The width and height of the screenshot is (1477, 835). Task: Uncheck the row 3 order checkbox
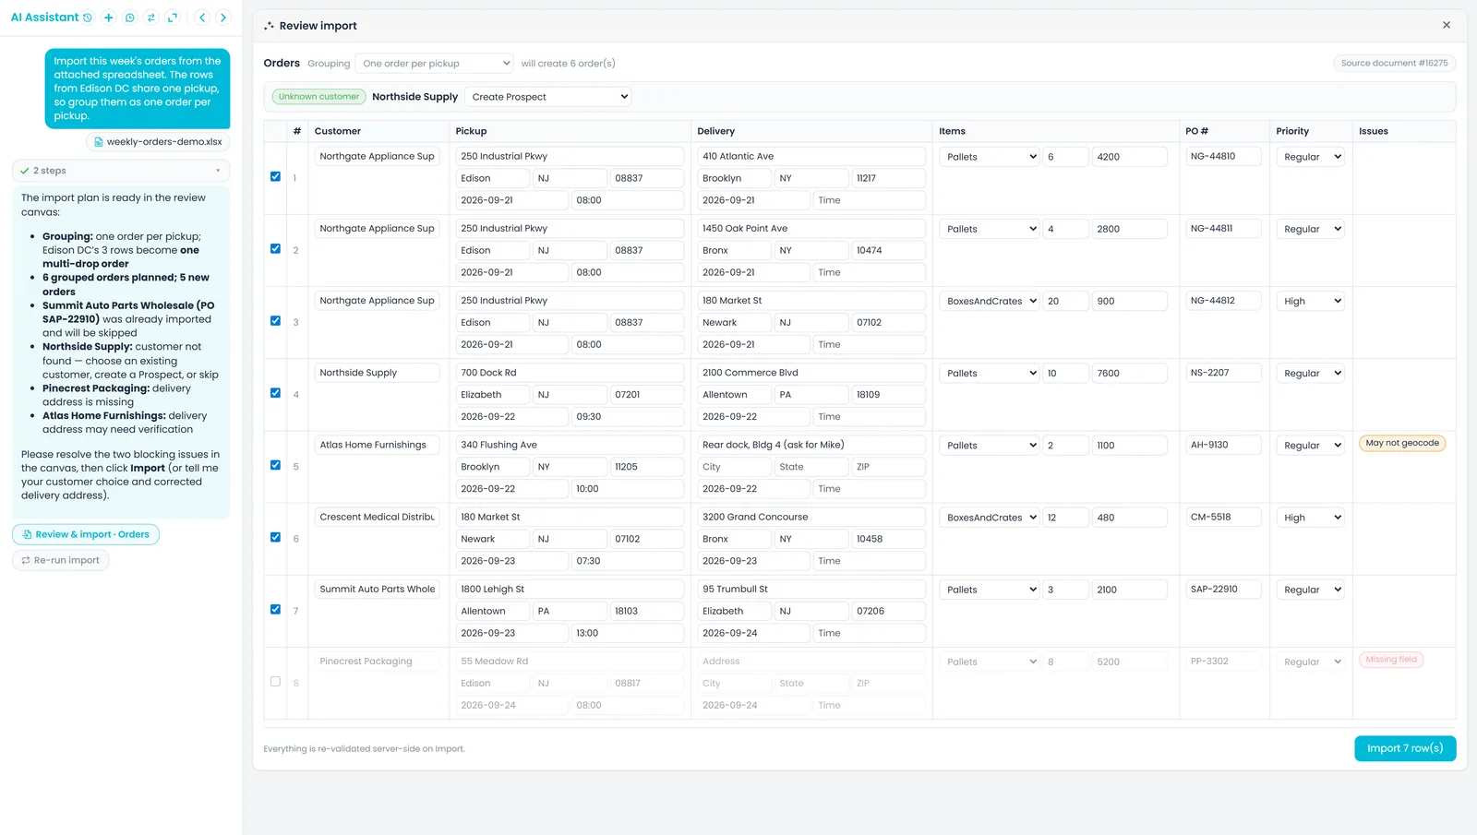click(275, 321)
